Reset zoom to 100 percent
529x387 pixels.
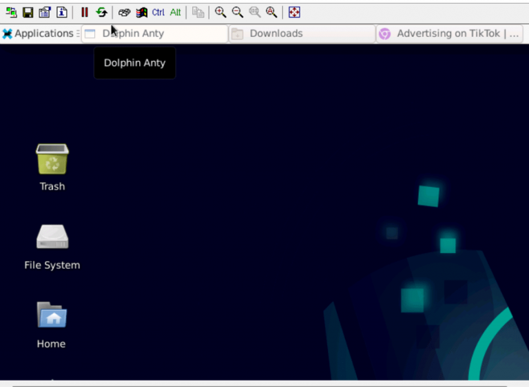point(255,12)
